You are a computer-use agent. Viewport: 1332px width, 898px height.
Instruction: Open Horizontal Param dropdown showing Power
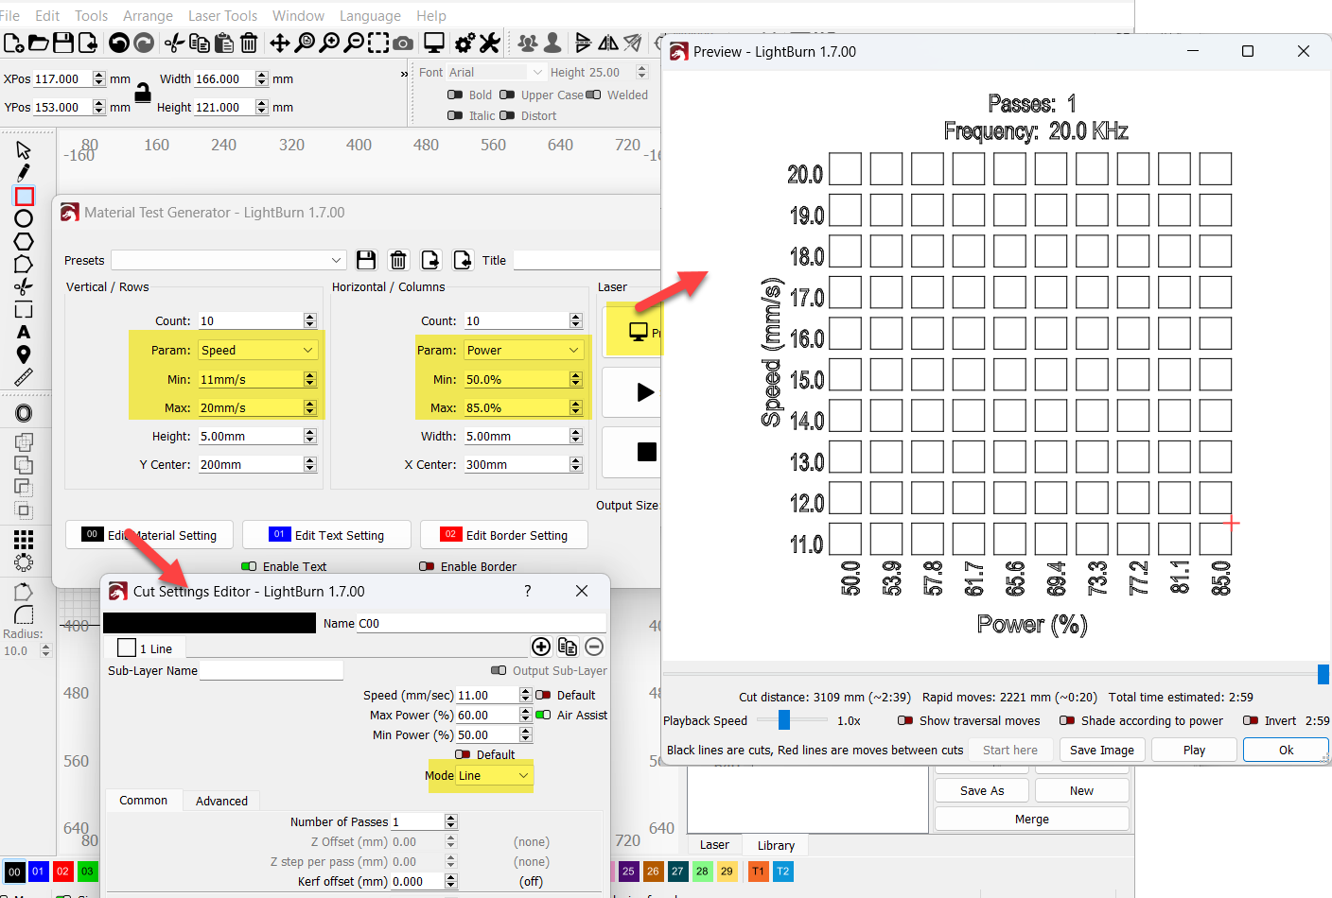click(x=523, y=350)
